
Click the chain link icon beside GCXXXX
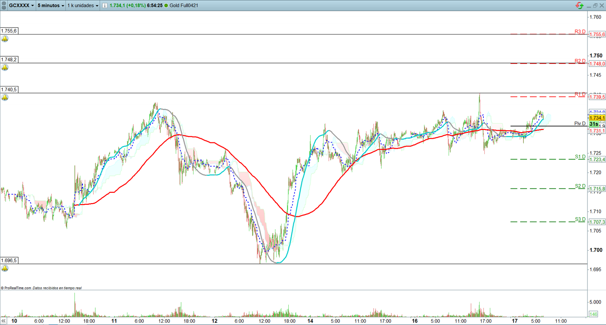pos(4,6)
